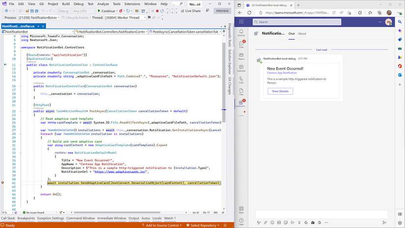Viewport: 405px width, 228px height.
Task: Click the Teams app launcher waffle icon
Action: click(241, 22)
